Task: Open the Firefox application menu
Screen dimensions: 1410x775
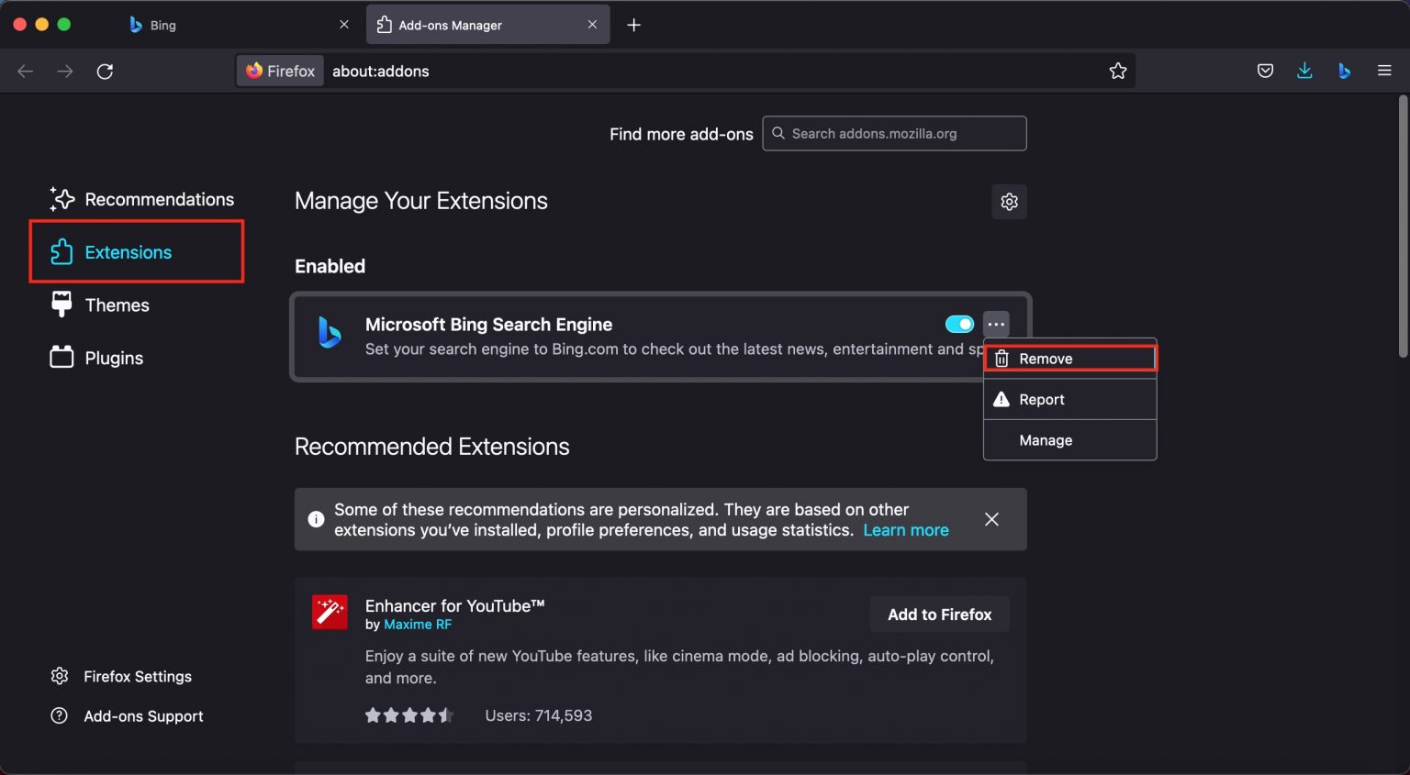Action: (1384, 71)
